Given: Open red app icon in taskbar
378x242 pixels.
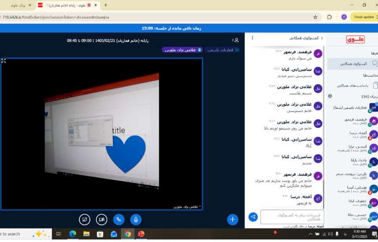Looking at the screenshot, I should coord(141,234).
